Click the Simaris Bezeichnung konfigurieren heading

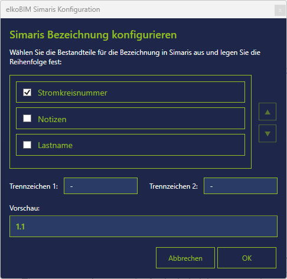coord(93,35)
